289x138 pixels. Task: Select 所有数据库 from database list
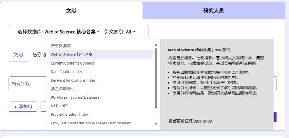(x=101, y=46)
